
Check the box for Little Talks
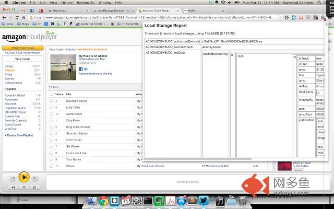pyautogui.click(x=51, y=108)
